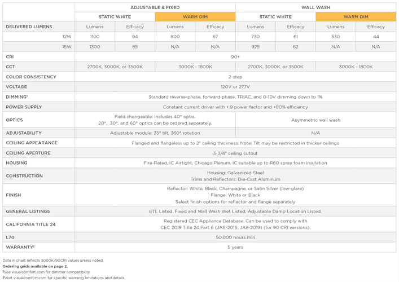399x282 pixels.
Task: Click "Ordering grids available on page 2" note
Action: click(35, 266)
